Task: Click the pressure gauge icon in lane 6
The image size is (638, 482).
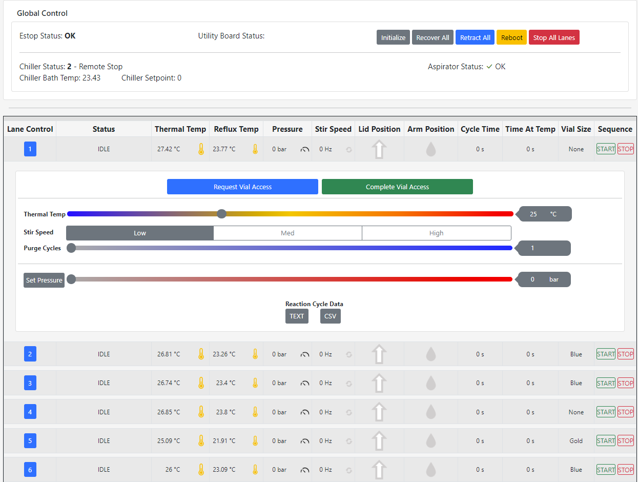Action: (x=305, y=470)
